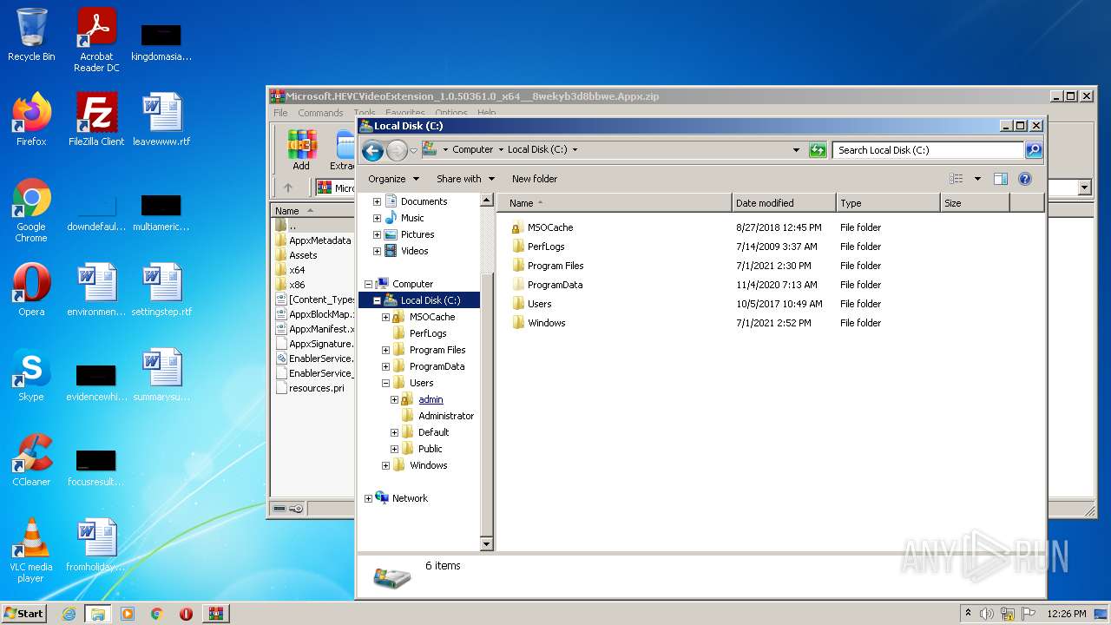Viewport: 1111px width, 625px height.
Task: Select the MSOCache folder row
Action: tap(696, 227)
